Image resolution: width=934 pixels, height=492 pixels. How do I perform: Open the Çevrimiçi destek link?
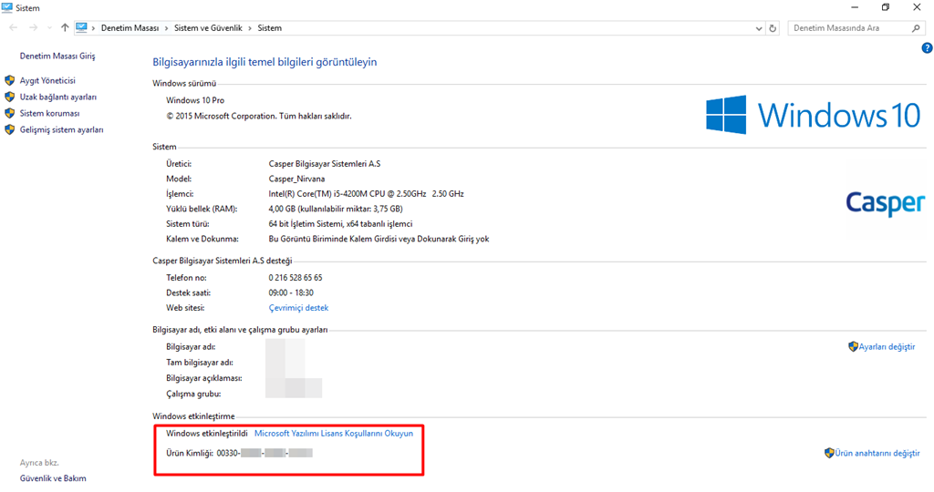click(298, 308)
